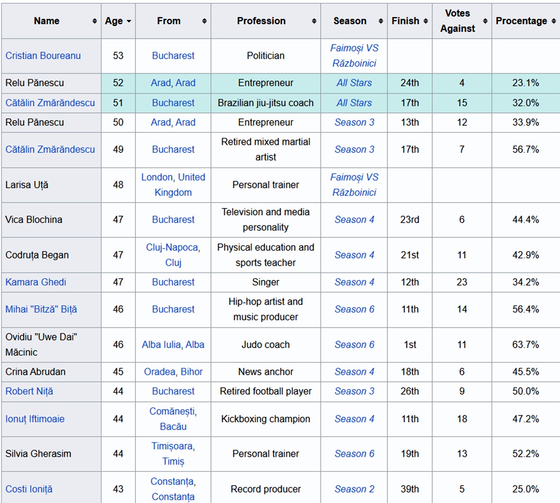The width and height of the screenshot is (560, 503).
Task: Click the Procentage column sort arrows
Action: pos(554,21)
